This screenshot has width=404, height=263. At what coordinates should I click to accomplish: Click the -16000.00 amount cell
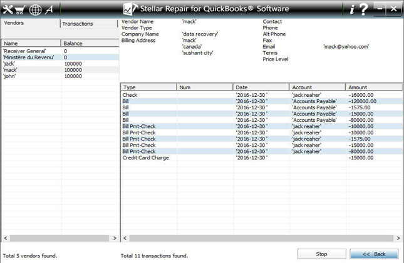coord(361,95)
